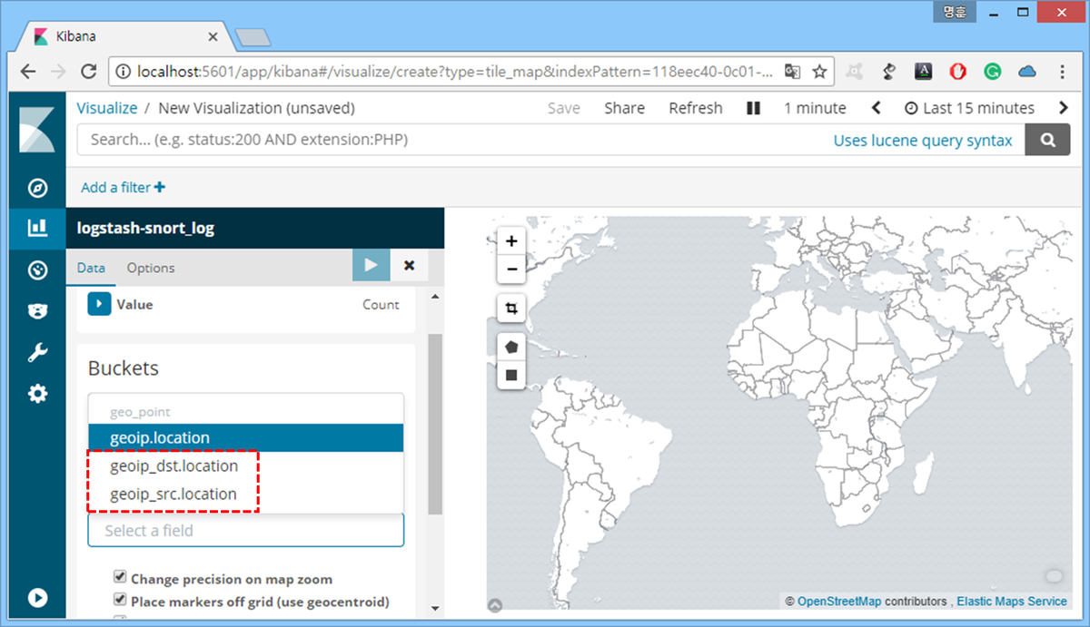Click the legend toggle at map bottom-left
Screen dimensions: 1090x627
495,605
